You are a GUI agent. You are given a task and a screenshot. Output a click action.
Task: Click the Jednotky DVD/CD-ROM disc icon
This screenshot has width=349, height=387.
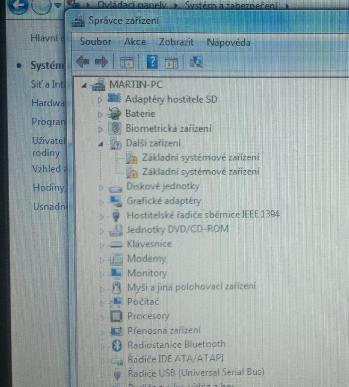[116, 230]
